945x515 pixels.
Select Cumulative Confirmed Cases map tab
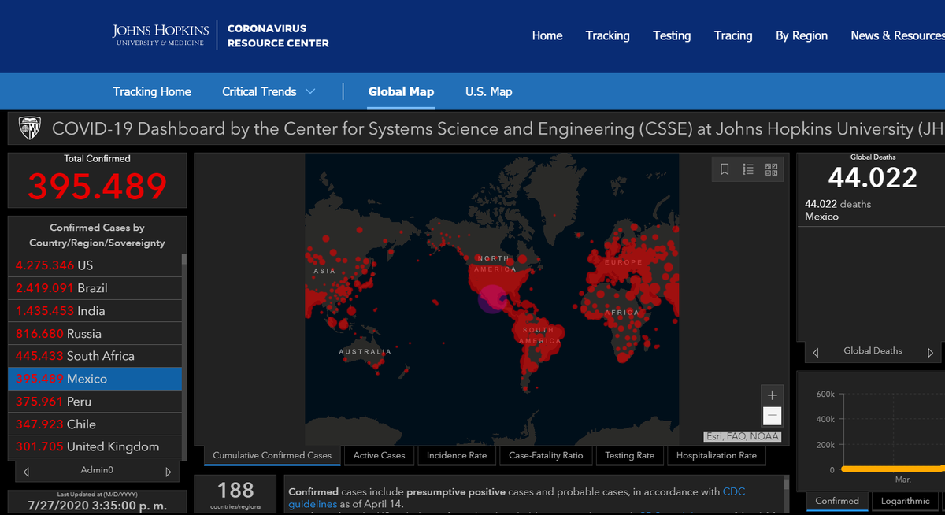click(x=272, y=455)
